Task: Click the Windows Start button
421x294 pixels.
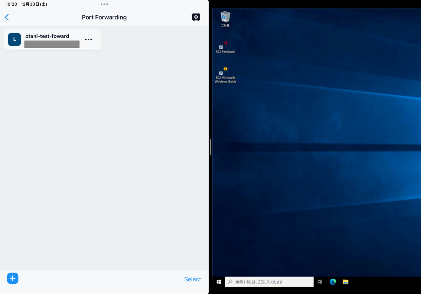Action: [219, 282]
